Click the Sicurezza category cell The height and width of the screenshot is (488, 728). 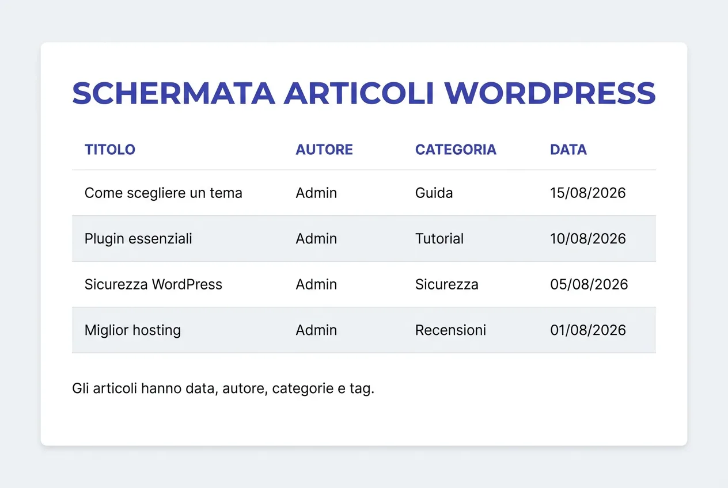click(447, 284)
